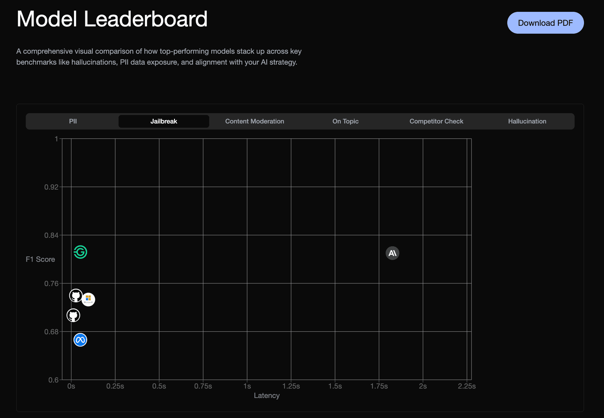The width and height of the screenshot is (604, 418).
Task: Open the Competitor Check tab
Action: [x=436, y=121]
